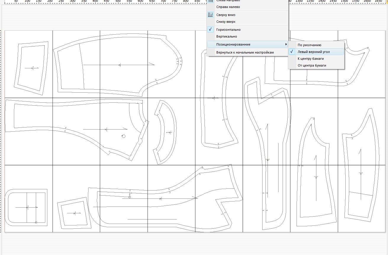Pick К центру бамаги positioning
This screenshot has width=388, height=255.
click(310, 59)
